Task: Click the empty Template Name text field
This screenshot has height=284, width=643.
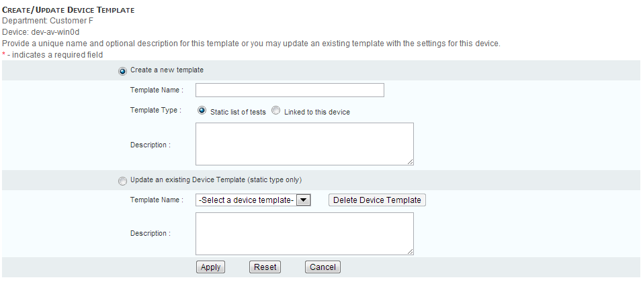Action: (x=290, y=90)
